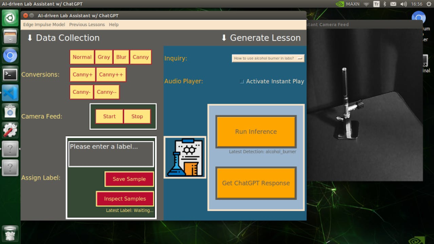Stop the camera feed
The image size is (434, 244).
tap(137, 116)
